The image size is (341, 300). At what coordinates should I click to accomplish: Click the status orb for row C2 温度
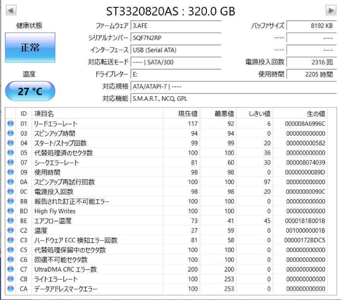tap(10, 230)
